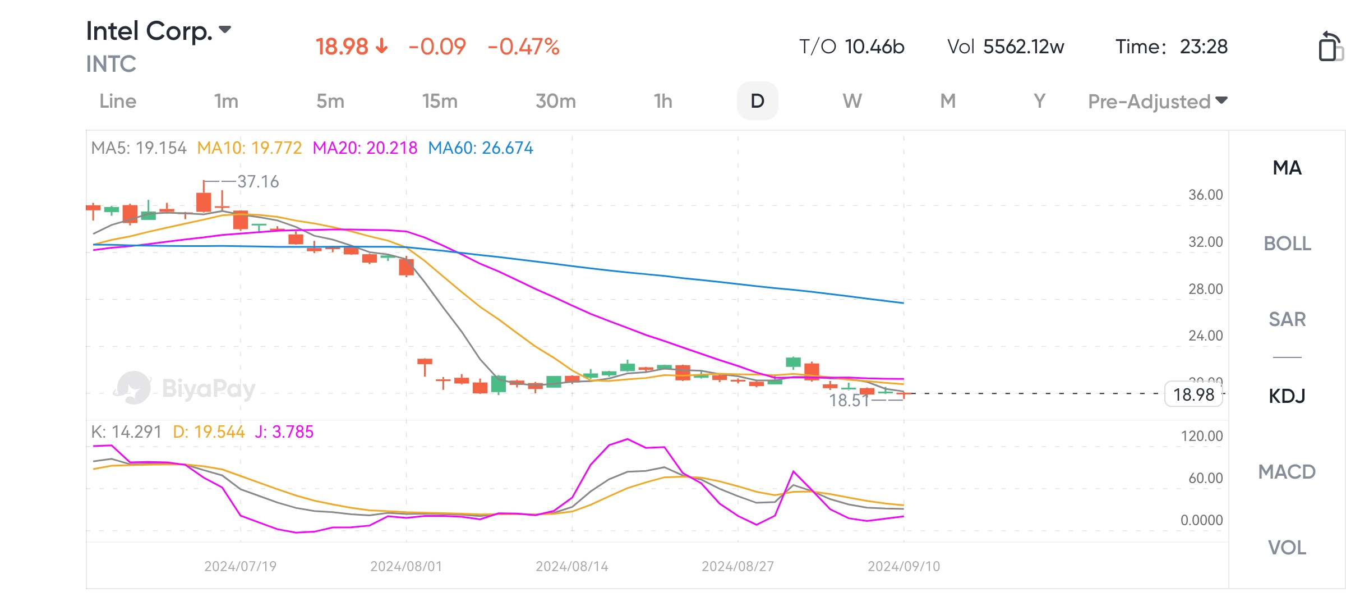Click the 18.51 low price marker

(x=849, y=401)
